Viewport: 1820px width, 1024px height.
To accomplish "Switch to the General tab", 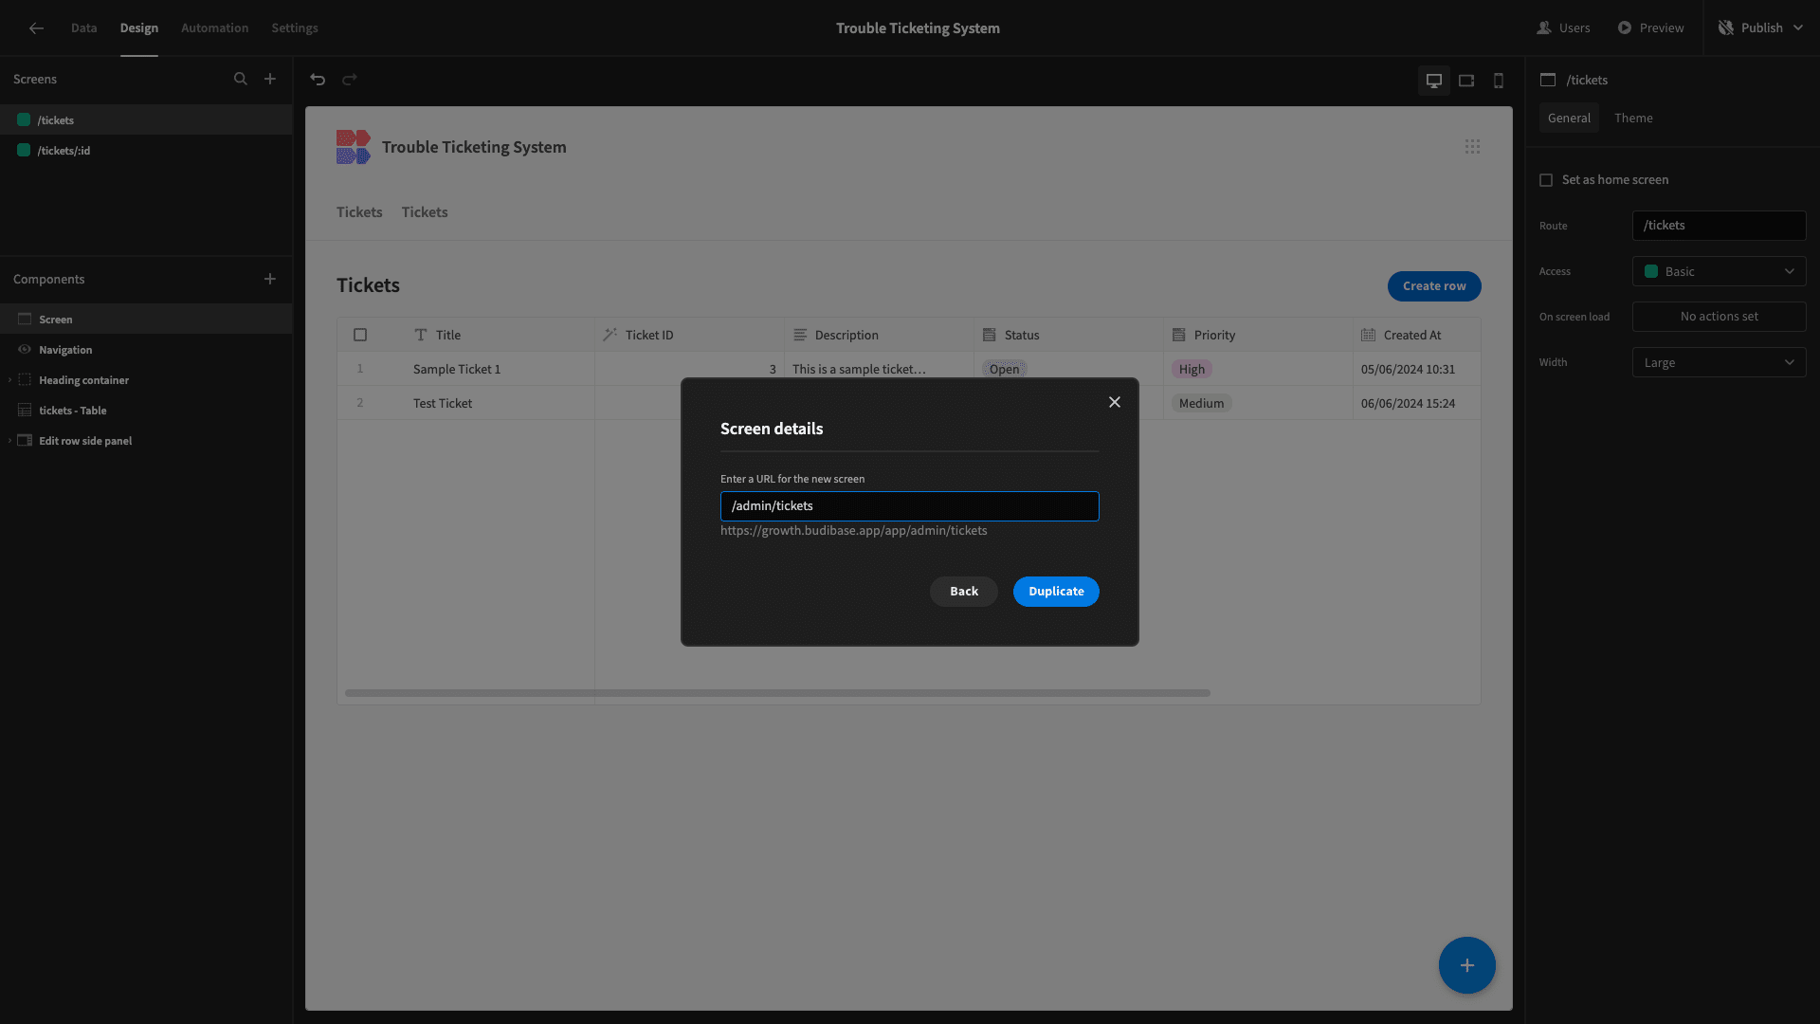I will tap(1569, 119).
